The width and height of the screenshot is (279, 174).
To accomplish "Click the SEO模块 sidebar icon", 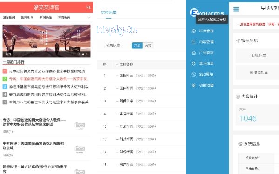I will pyautogui.click(x=193, y=74).
